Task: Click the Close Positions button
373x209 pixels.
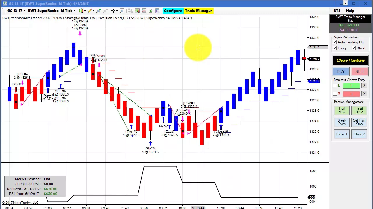Action: pos(351,60)
